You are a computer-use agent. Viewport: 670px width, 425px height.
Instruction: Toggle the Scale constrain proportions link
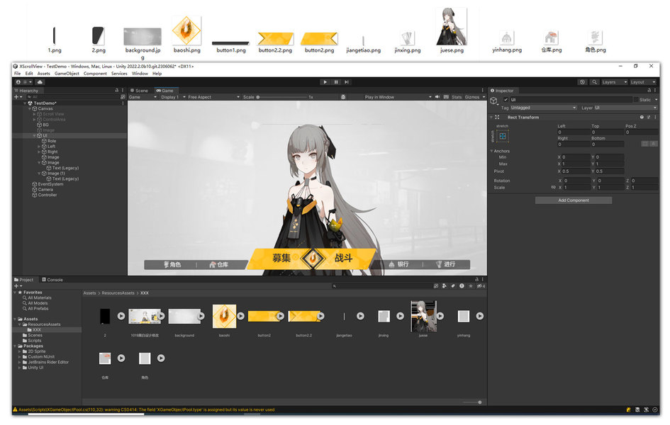tap(553, 187)
